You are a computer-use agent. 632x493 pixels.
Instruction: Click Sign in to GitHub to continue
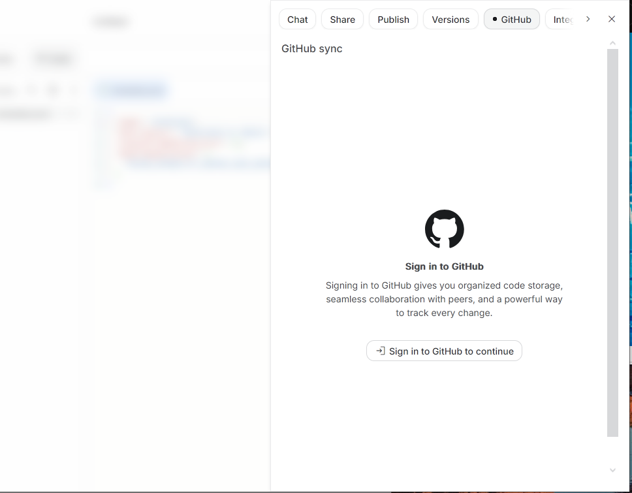[444, 351]
